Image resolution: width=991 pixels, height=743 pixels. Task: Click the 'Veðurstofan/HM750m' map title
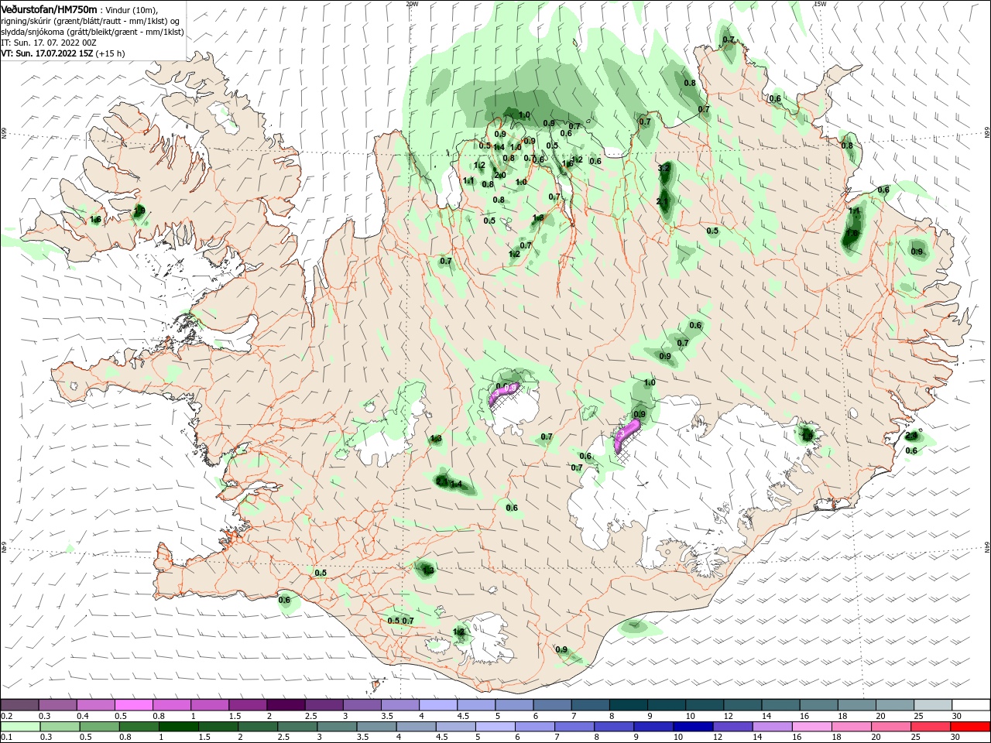click(x=49, y=9)
